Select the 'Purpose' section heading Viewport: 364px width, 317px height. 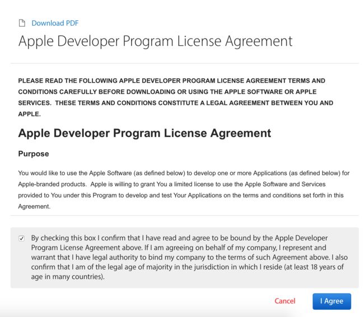click(34, 154)
